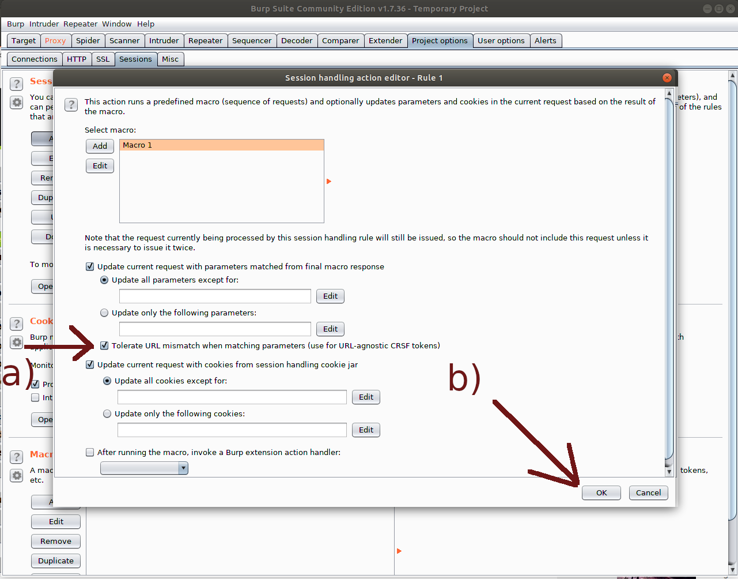Edit the 'all parameters except for' list
This screenshot has height=579, width=738.
coord(331,296)
